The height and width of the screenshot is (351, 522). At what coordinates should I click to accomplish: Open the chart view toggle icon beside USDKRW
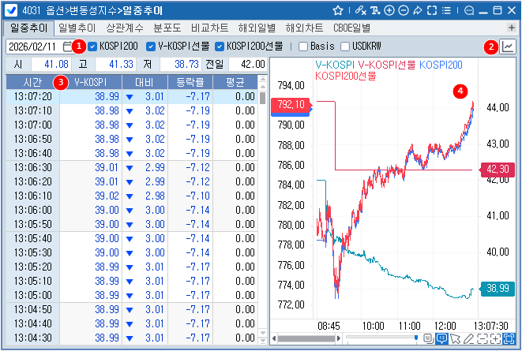click(508, 47)
